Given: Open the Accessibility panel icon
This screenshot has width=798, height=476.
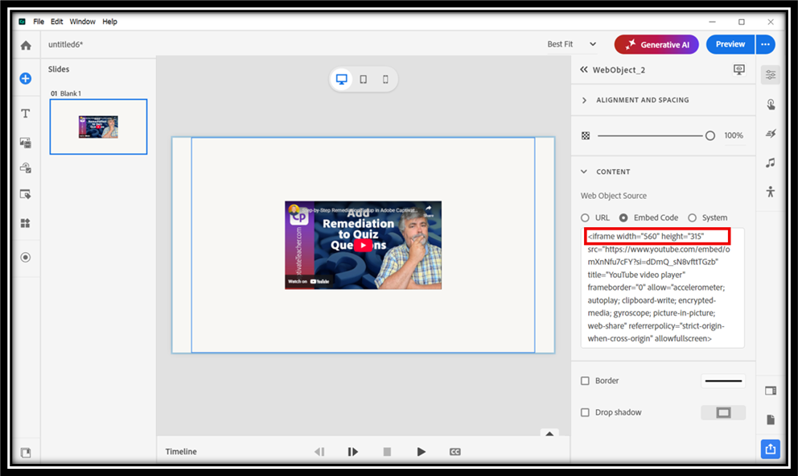Looking at the screenshot, I should [771, 192].
